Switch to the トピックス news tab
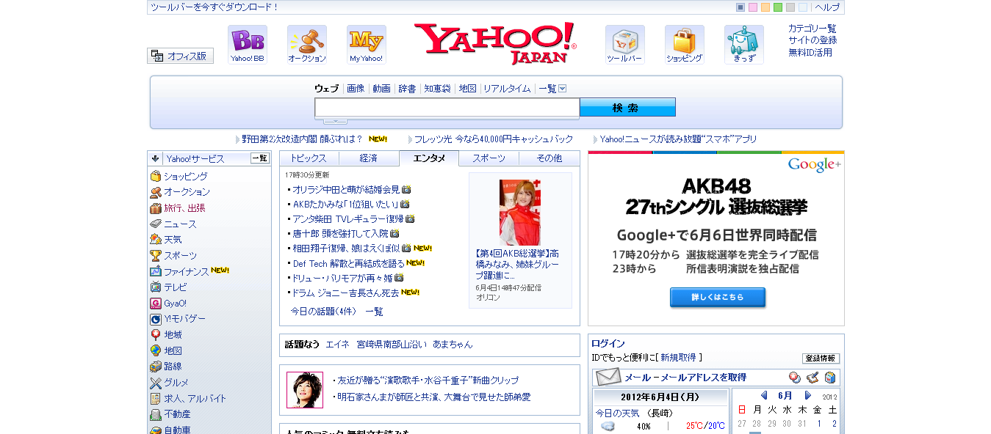The image size is (991, 434). [309, 158]
